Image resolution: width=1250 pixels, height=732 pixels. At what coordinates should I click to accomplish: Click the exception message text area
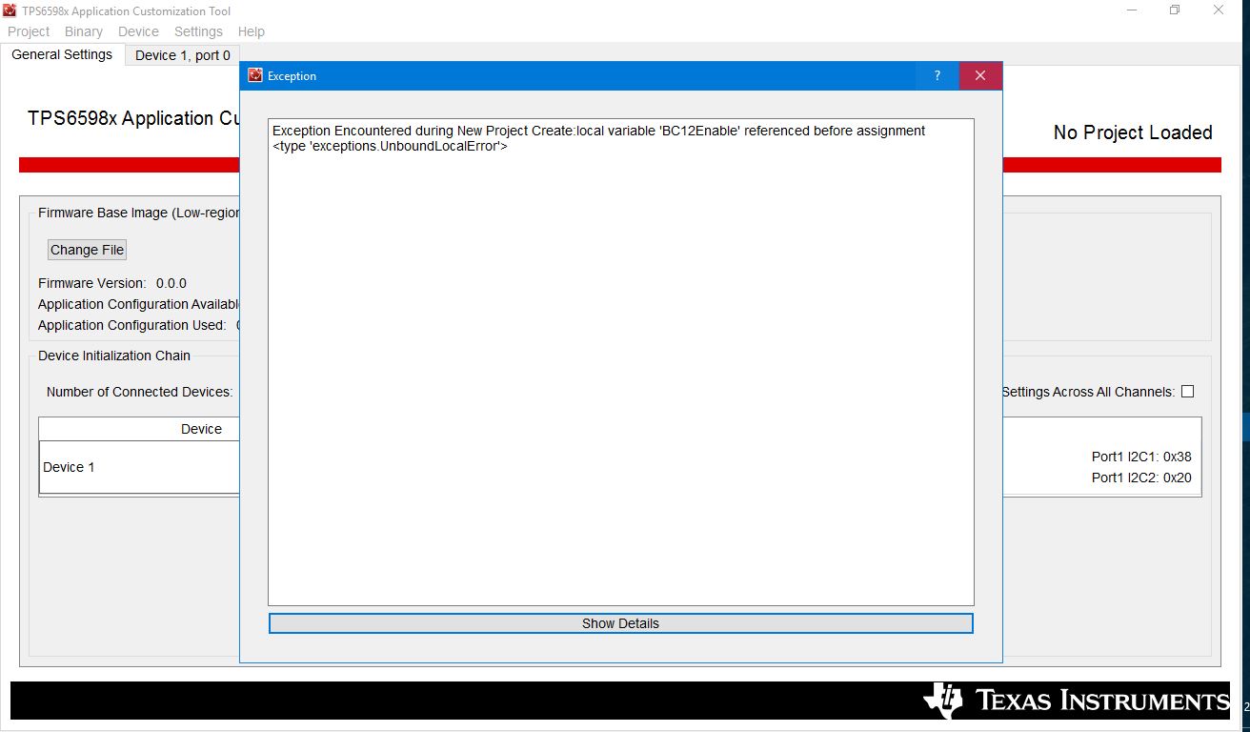620,361
